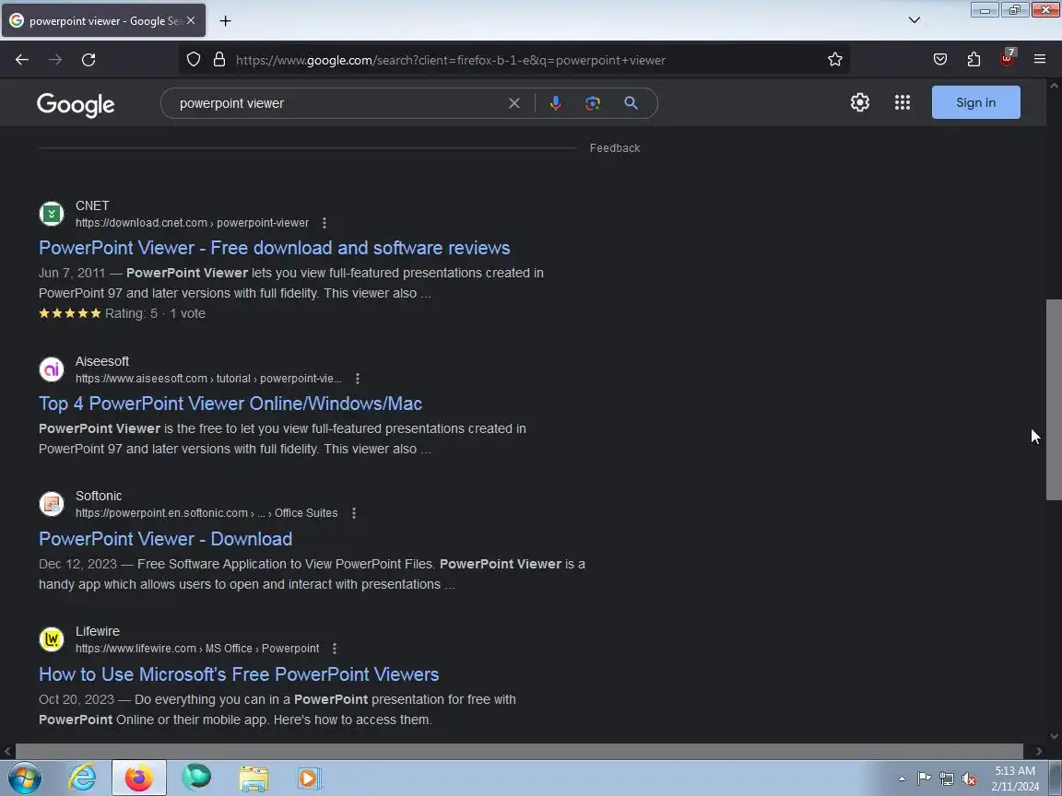The width and height of the screenshot is (1062, 796).
Task: Click the www.aiseesoft.com URL breadcrumb text
Action: [x=208, y=379]
